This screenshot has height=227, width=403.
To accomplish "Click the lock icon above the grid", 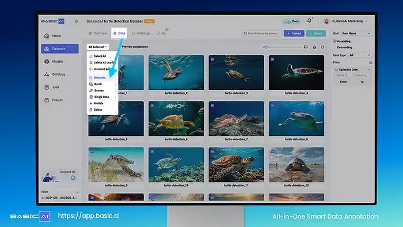I will pyautogui.click(x=314, y=47).
